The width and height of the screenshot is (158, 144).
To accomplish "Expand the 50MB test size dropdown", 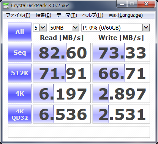I will click(75, 27).
